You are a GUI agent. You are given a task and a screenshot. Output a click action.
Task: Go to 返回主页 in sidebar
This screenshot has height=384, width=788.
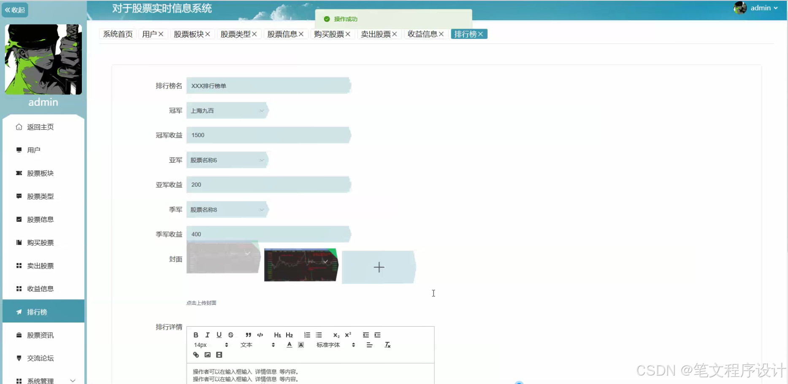43,127
